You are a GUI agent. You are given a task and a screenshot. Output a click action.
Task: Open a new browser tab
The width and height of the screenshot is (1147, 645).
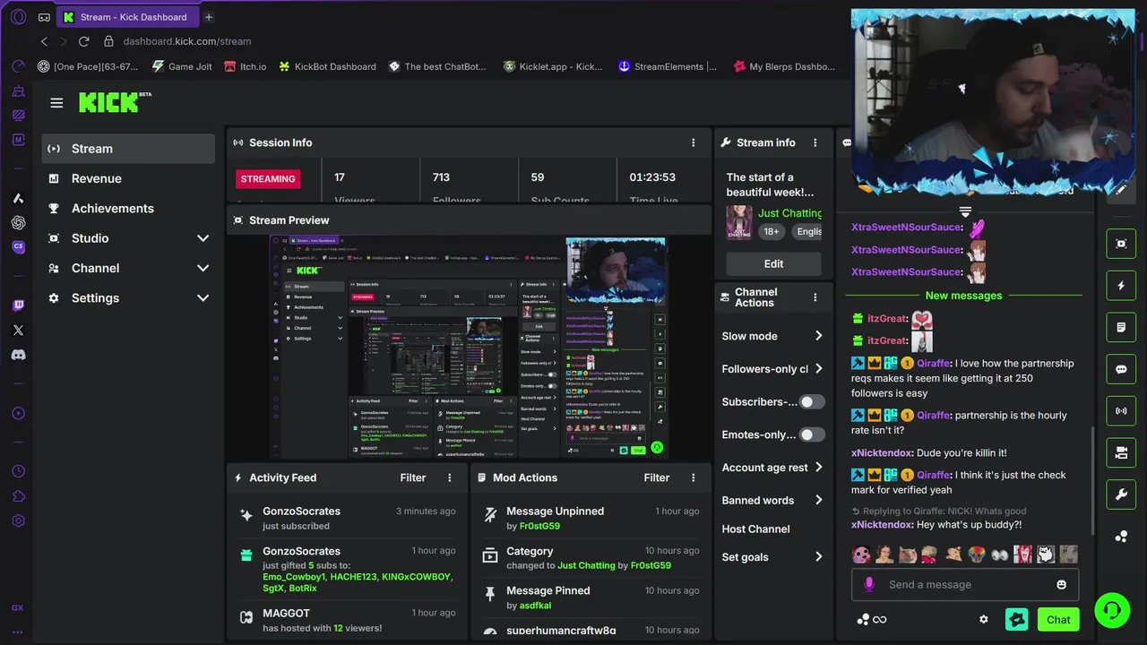coord(209,17)
